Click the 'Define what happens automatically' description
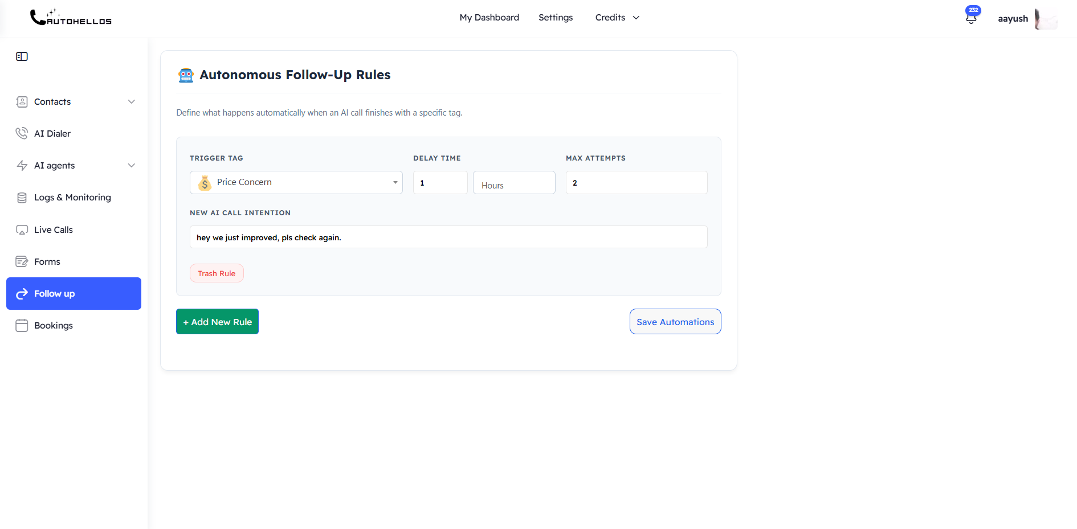Viewport: 1077px width, 529px height. [x=319, y=113]
